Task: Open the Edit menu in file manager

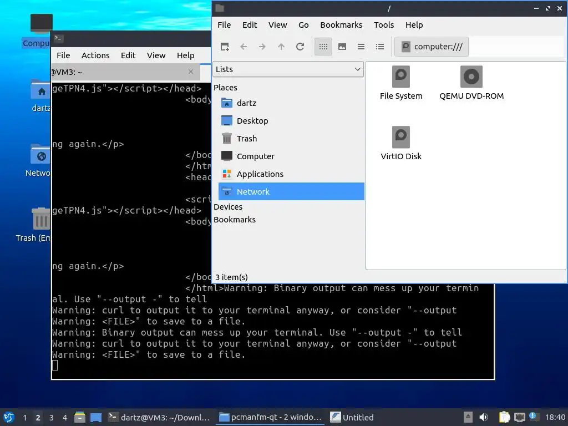Action: (x=250, y=25)
